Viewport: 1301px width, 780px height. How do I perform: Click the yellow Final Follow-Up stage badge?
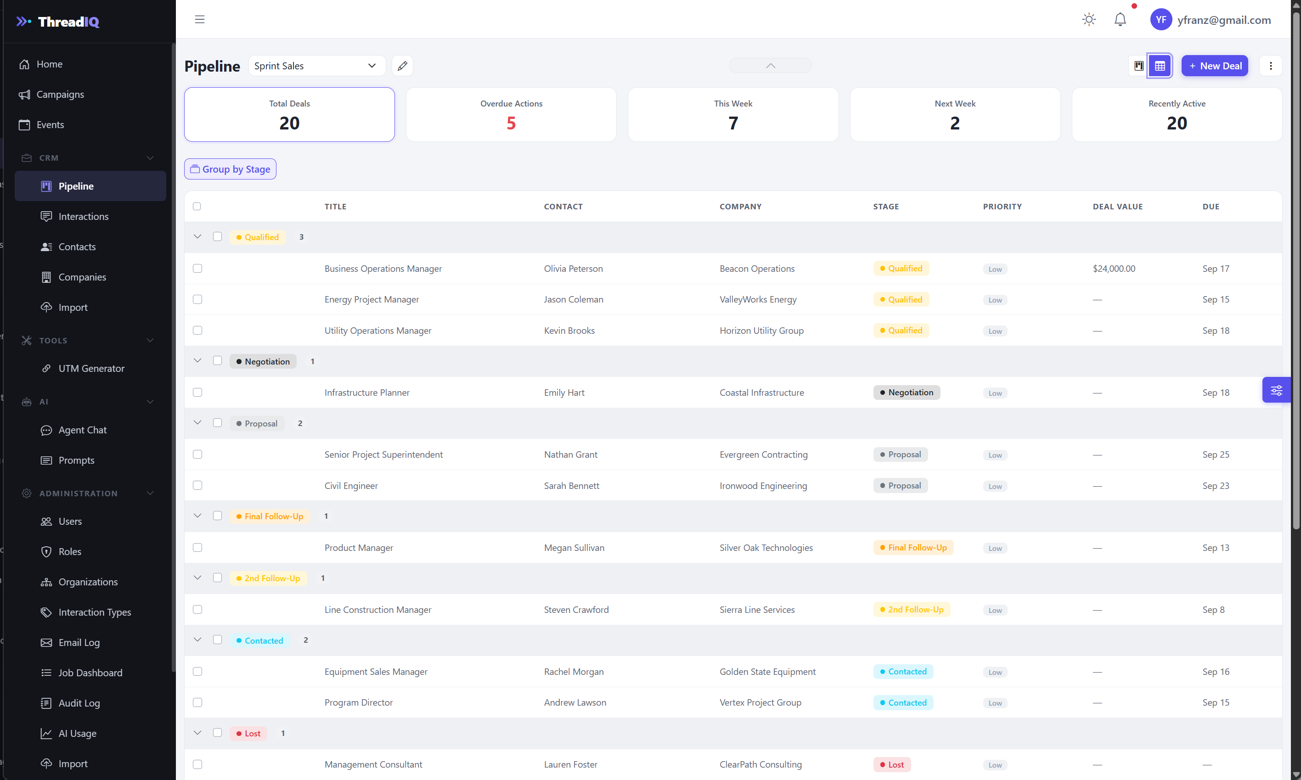(913, 547)
